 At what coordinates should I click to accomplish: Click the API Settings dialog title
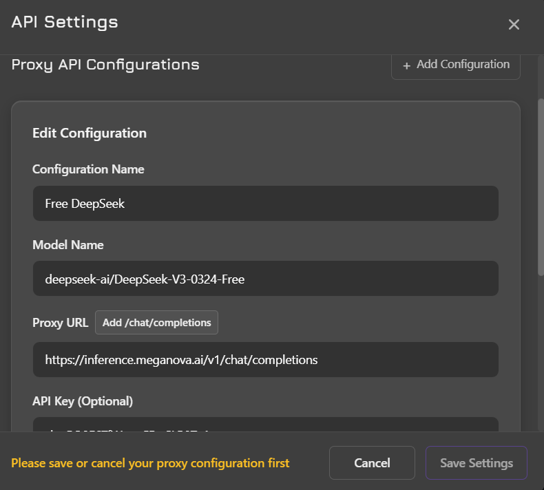point(65,22)
